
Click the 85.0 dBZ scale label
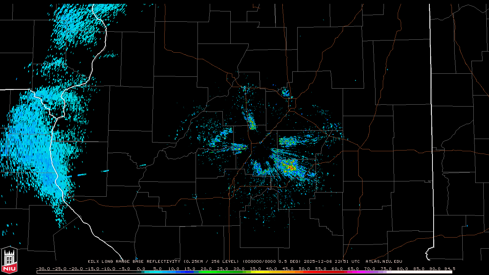[419, 269]
